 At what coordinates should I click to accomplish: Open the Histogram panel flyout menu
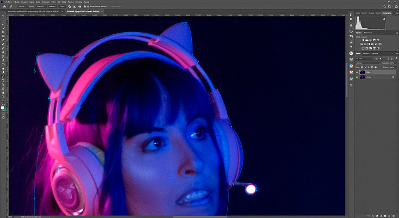tap(397, 13)
